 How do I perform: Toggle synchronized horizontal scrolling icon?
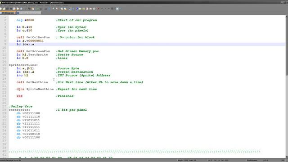65,9
